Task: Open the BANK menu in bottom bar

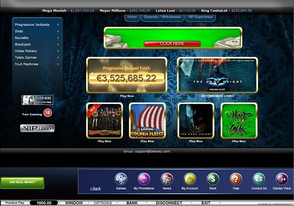Action: tap(132, 203)
